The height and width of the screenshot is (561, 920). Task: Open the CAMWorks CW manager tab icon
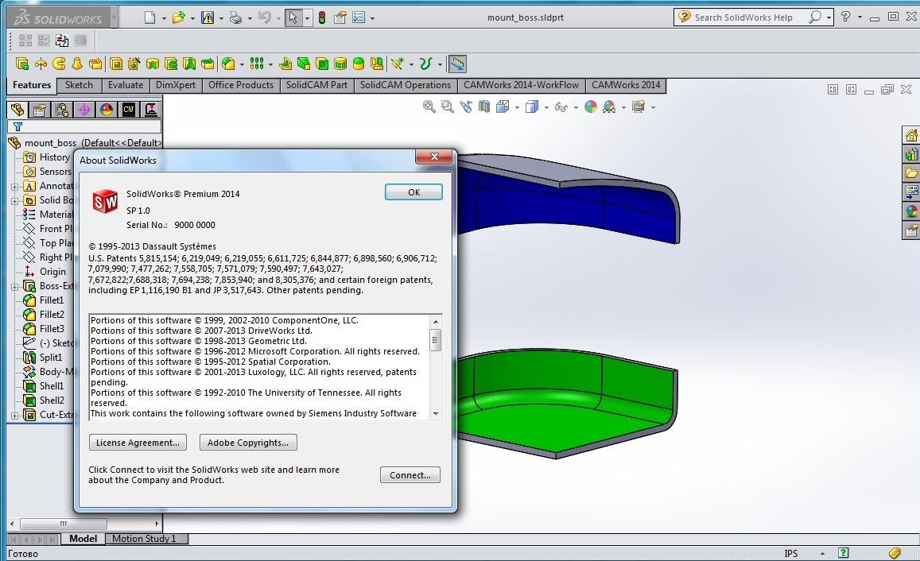click(x=129, y=110)
